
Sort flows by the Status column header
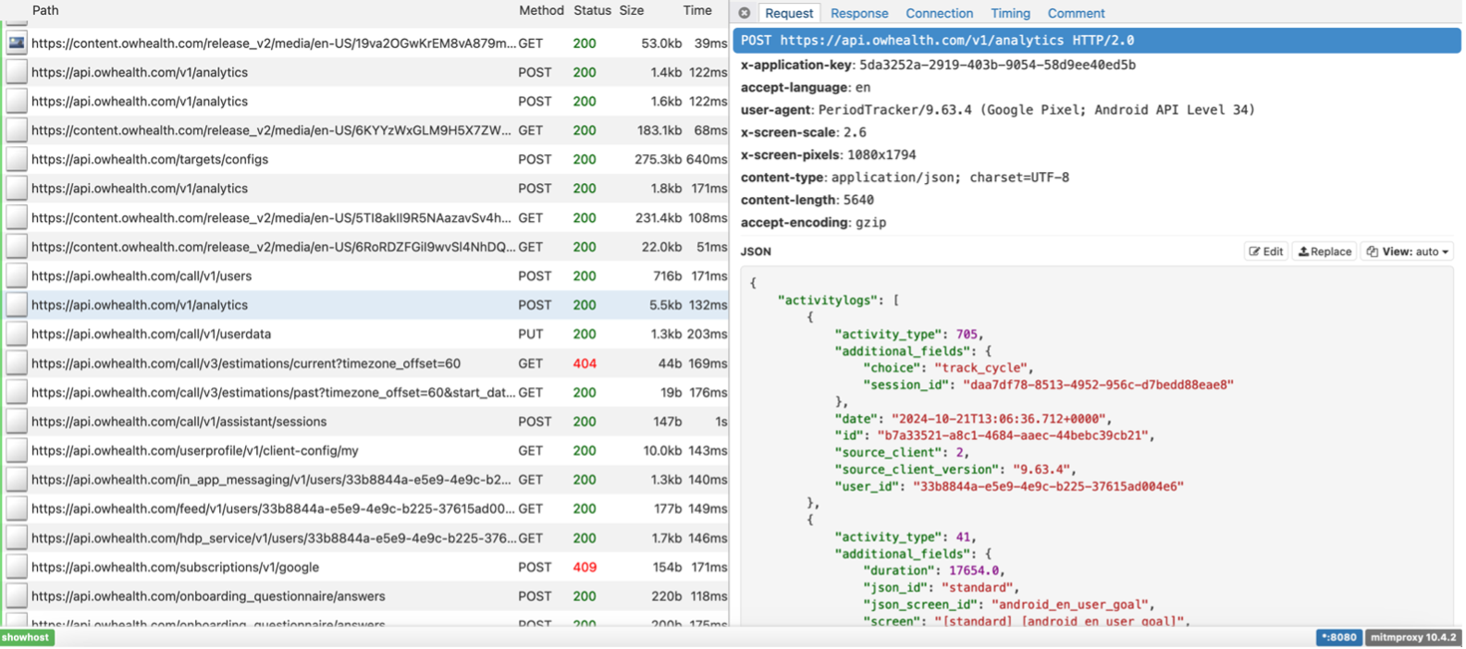point(592,10)
